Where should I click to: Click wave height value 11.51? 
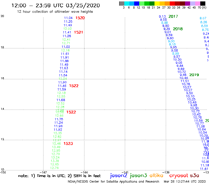point(185,81)
